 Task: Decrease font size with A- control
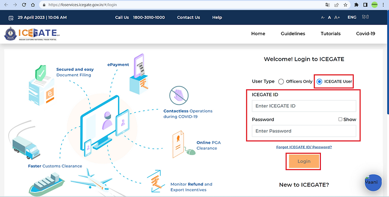pos(323,18)
